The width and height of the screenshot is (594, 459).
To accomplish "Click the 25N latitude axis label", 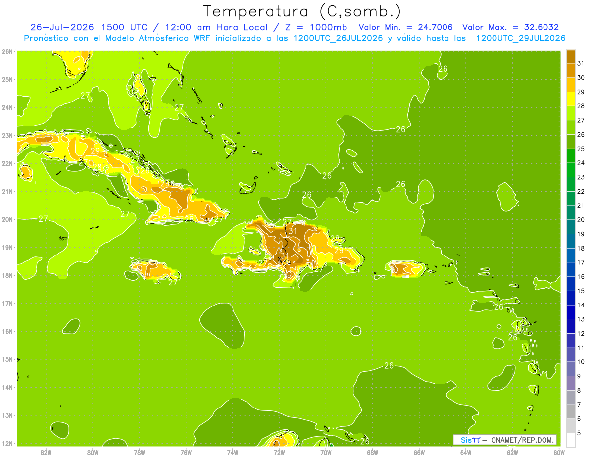I will (7, 79).
